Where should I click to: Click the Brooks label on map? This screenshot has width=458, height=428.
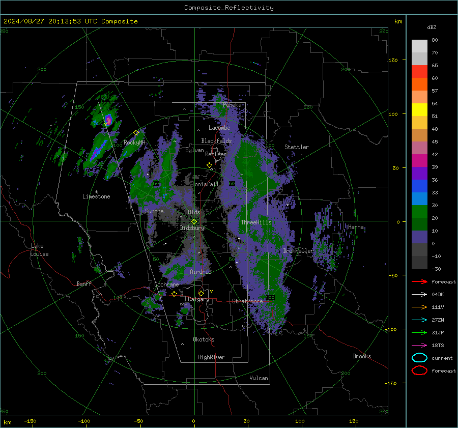(x=362, y=356)
